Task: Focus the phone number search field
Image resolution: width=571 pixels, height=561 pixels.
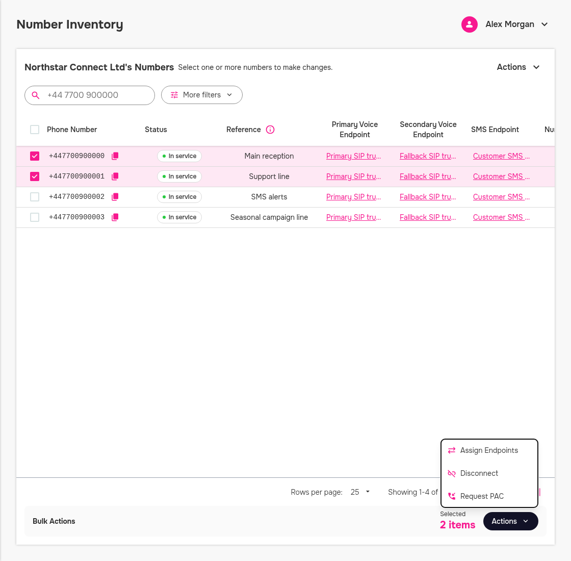Action: click(90, 95)
